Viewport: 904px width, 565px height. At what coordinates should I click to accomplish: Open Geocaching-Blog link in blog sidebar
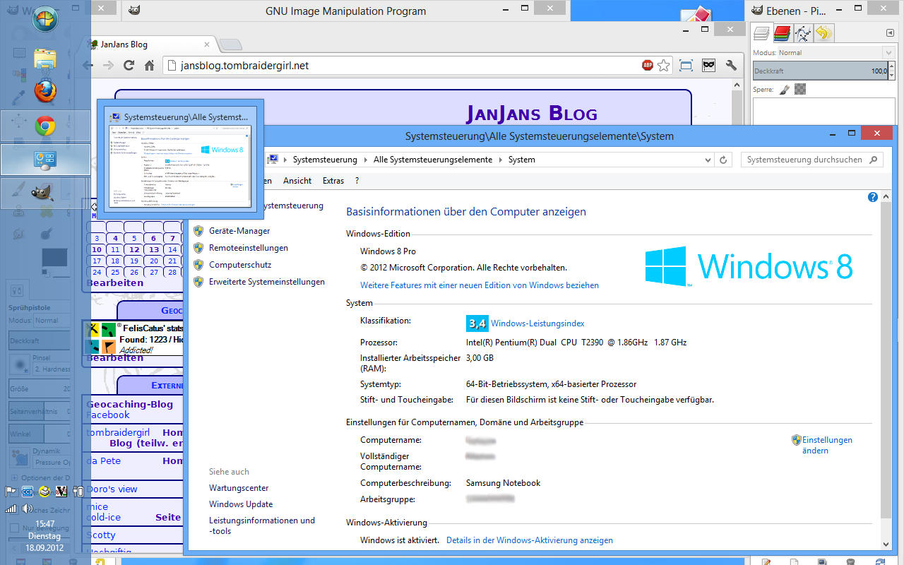click(130, 404)
